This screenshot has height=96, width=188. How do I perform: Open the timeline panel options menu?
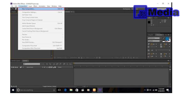click(168, 61)
